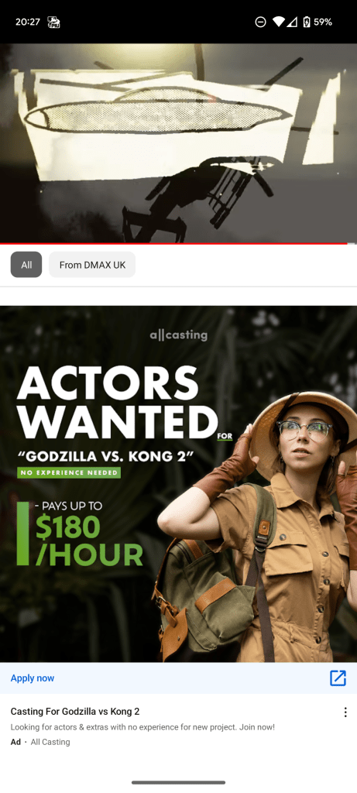Tap the Actors Wanted ad image
The width and height of the screenshot is (357, 793).
(x=178, y=484)
